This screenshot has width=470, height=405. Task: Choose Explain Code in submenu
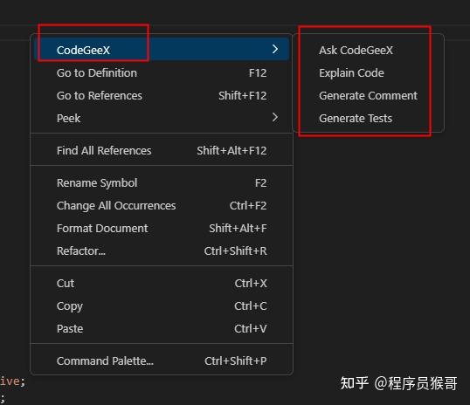click(x=351, y=73)
